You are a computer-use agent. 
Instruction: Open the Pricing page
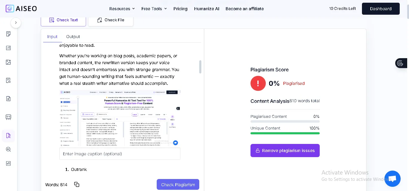(x=180, y=9)
